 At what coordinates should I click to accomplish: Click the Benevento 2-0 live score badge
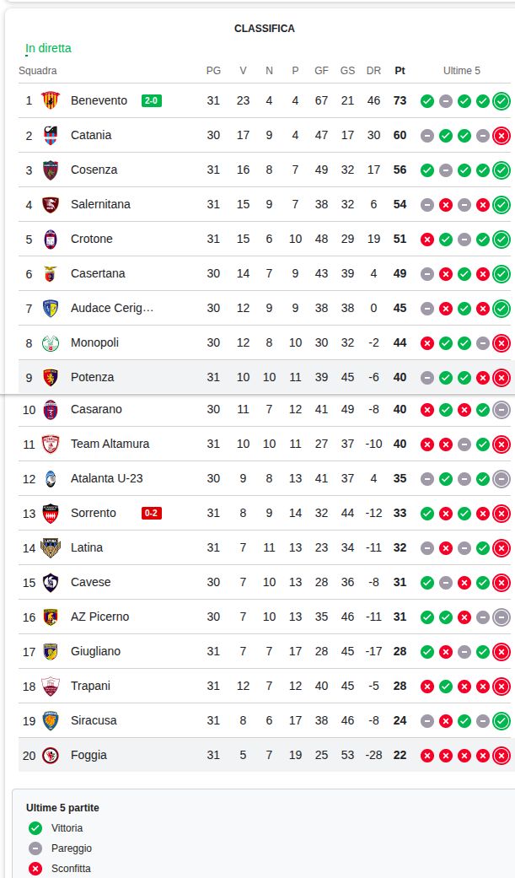click(152, 101)
